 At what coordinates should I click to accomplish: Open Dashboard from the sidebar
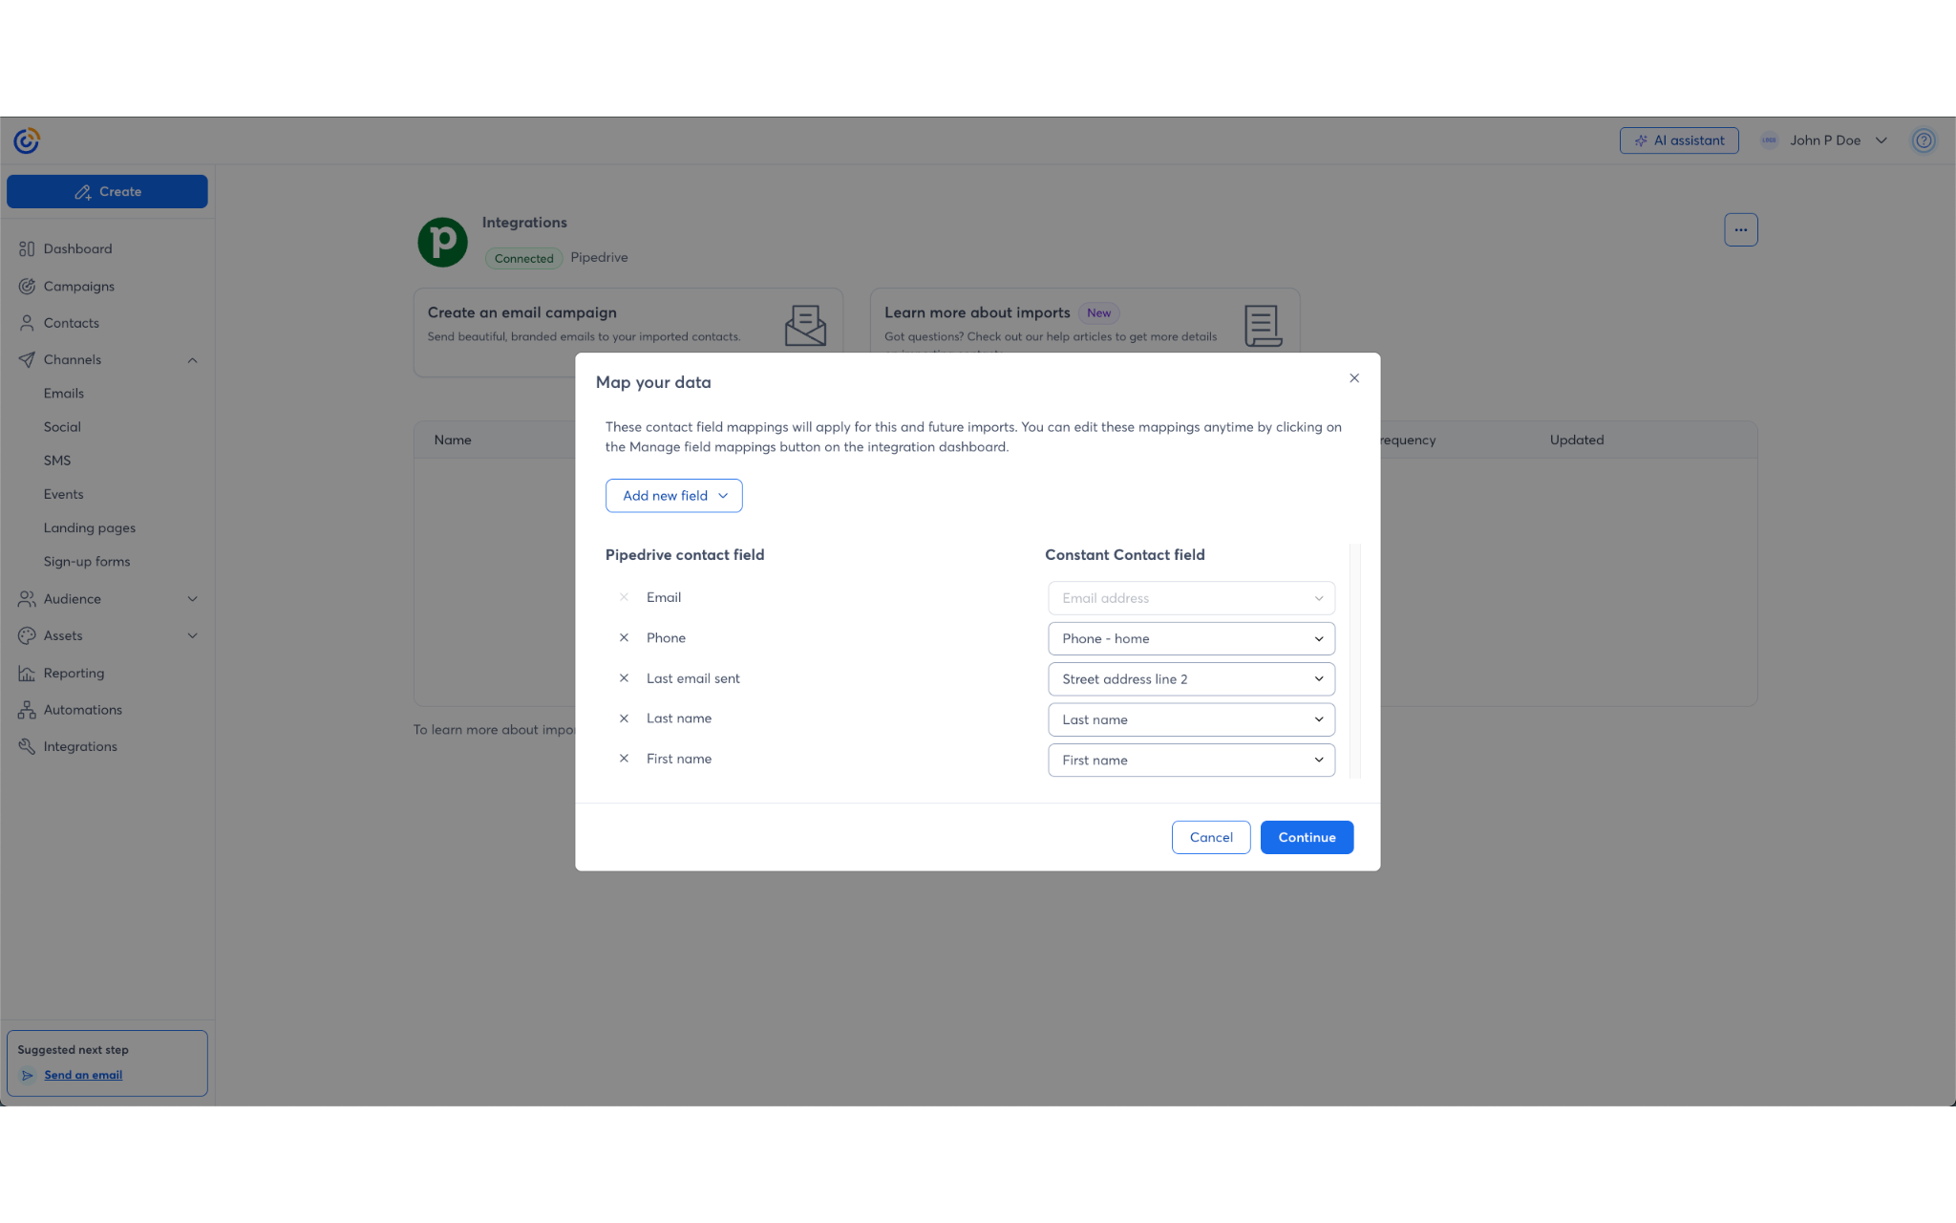[x=77, y=249]
